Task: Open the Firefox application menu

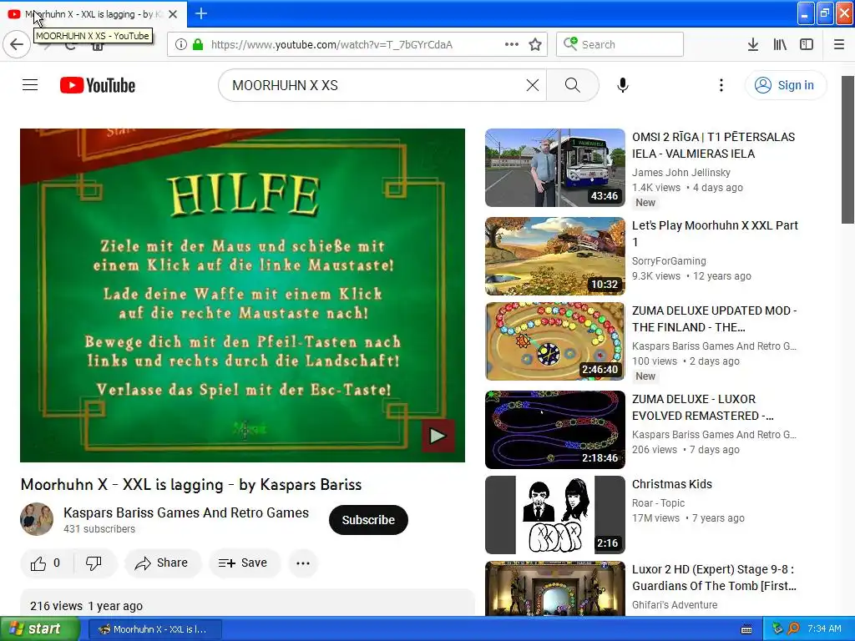Action: coord(838,44)
